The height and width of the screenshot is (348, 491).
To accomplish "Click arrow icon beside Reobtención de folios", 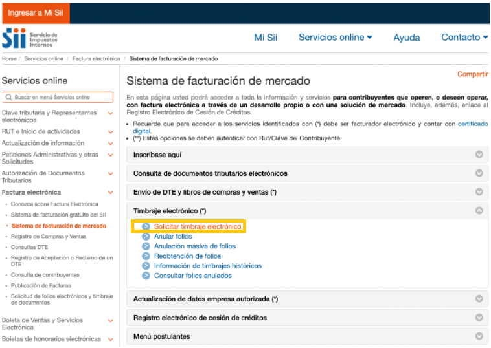I will pos(146,256).
